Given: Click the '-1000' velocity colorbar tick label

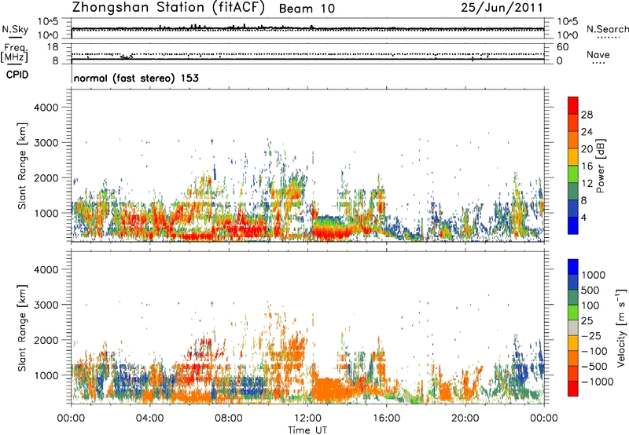Looking at the screenshot, I should tap(597, 382).
